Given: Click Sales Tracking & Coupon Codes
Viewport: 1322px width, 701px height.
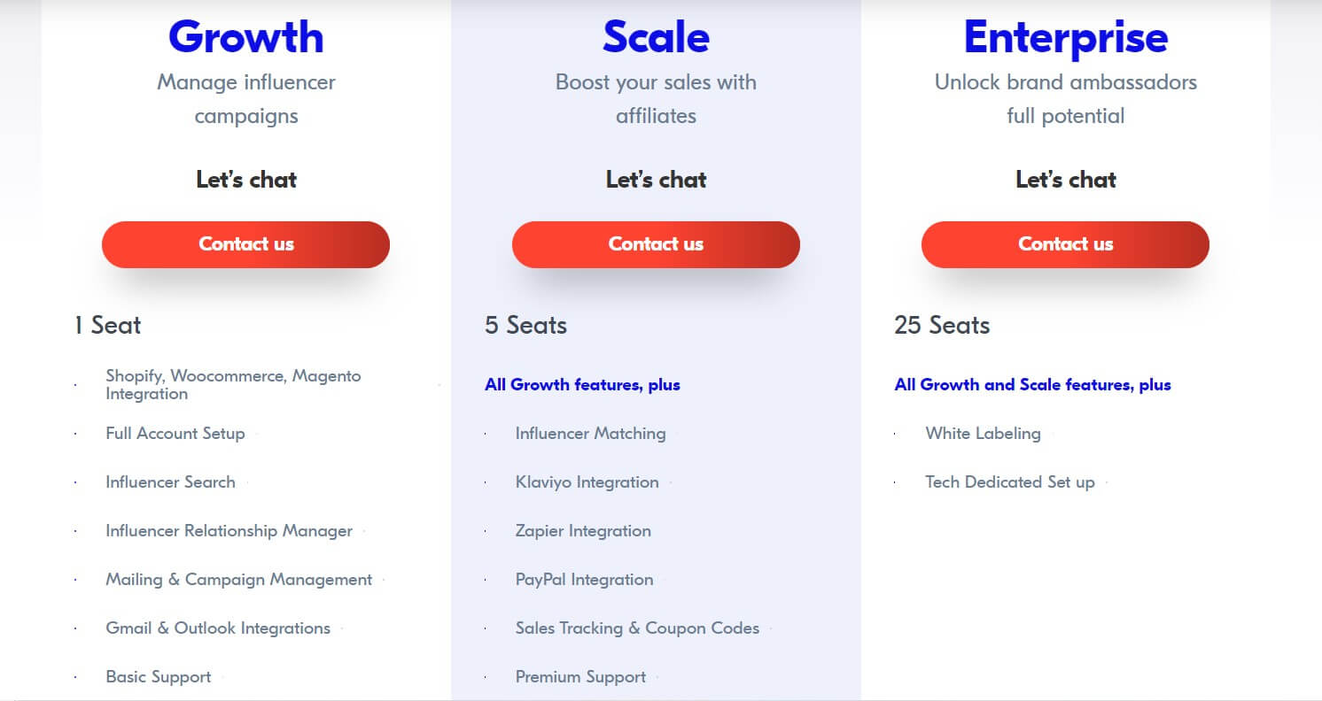Looking at the screenshot, I should point(637,628).
